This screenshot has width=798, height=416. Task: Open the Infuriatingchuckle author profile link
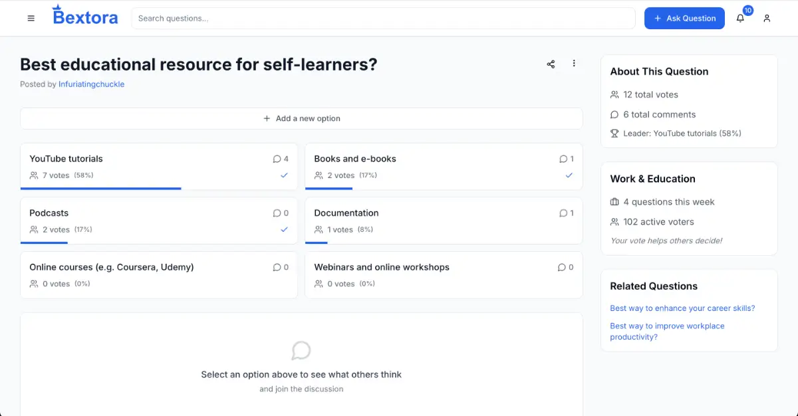point(91,84)
